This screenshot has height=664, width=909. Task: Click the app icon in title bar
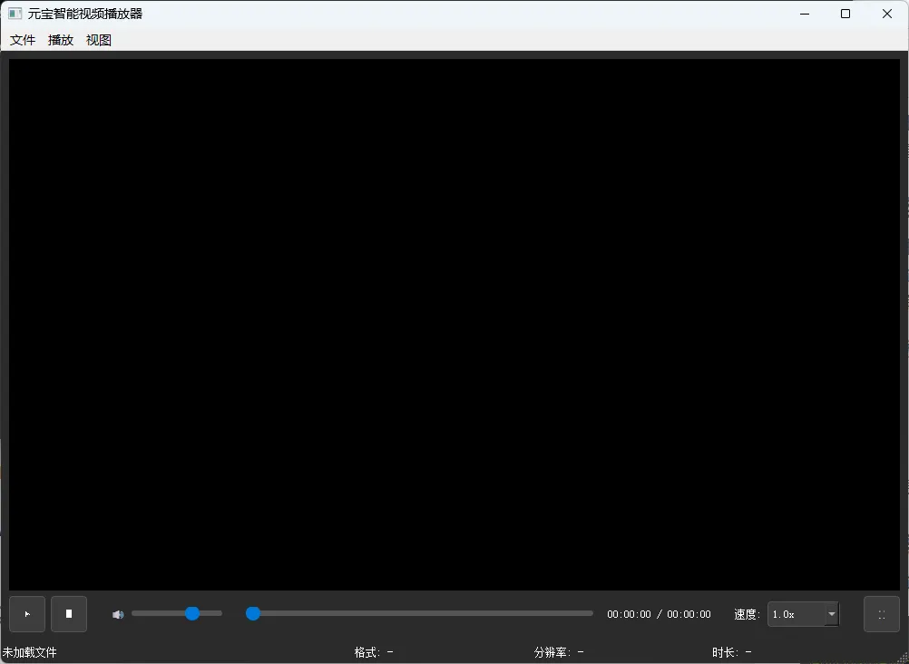pos(15,14)
